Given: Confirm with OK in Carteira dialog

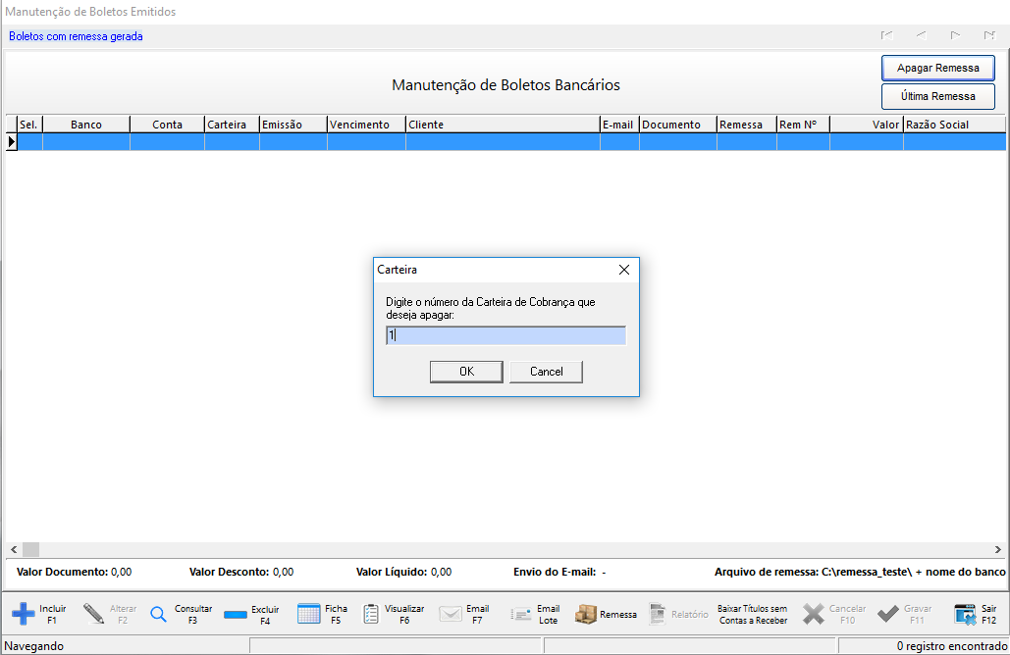Looking at the screenshot, I should pyautogui.click(x=466, y=372).
